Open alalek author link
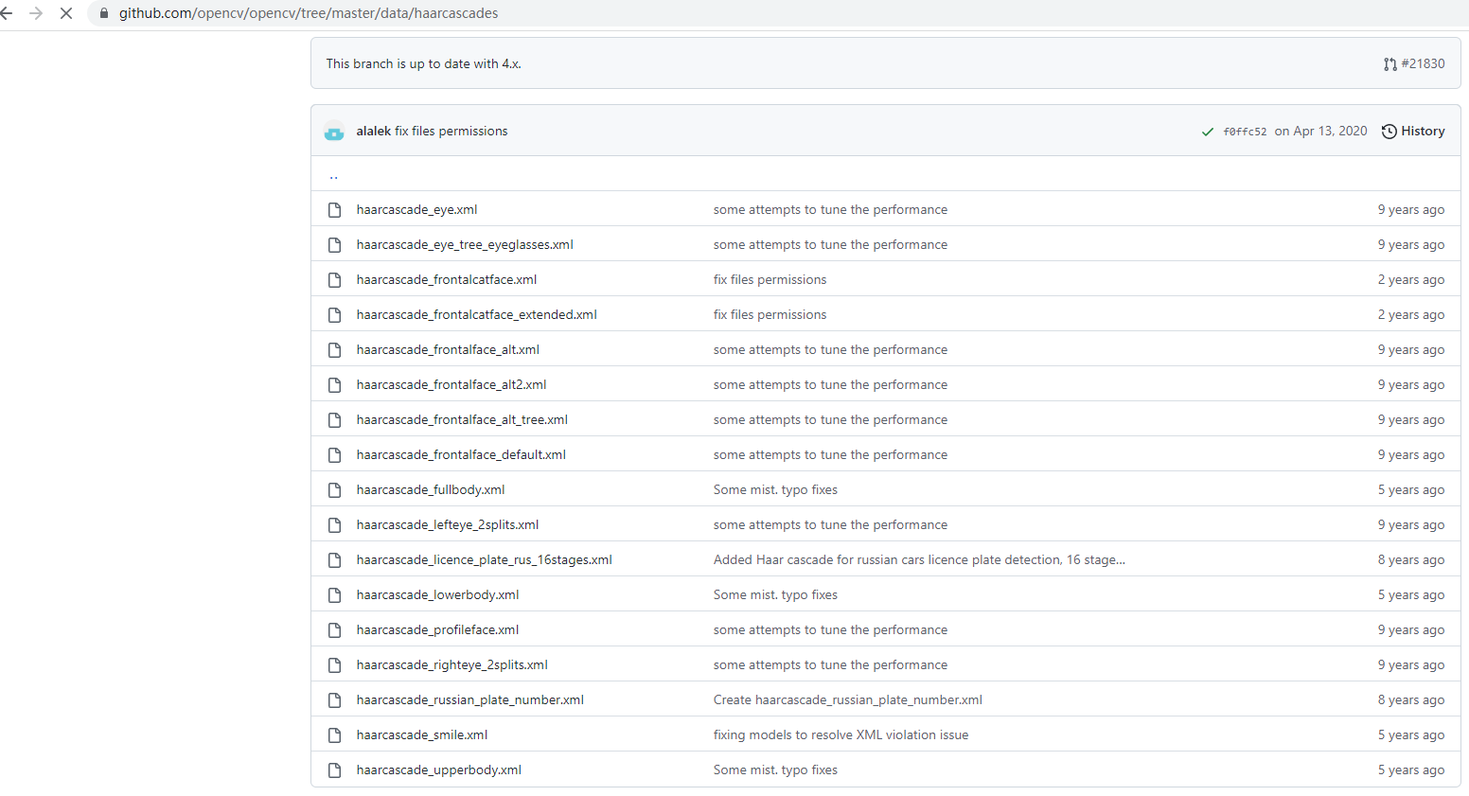This screenshot has width=1469, height=796. pyautogui.click(x=373, y=131)
